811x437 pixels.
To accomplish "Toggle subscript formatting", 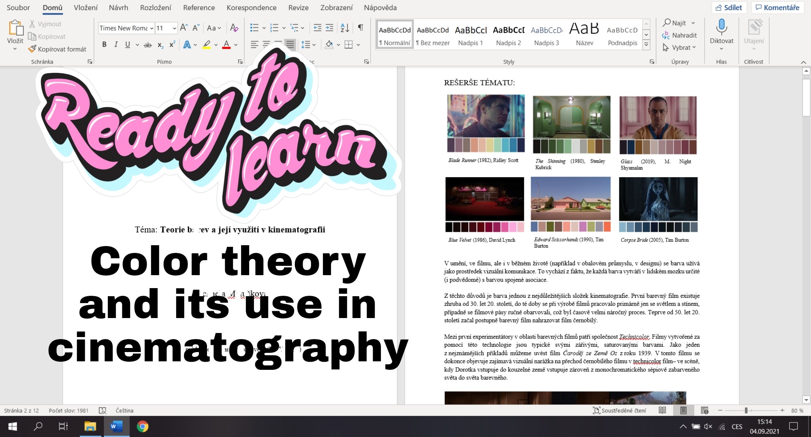I will [160, 45].
